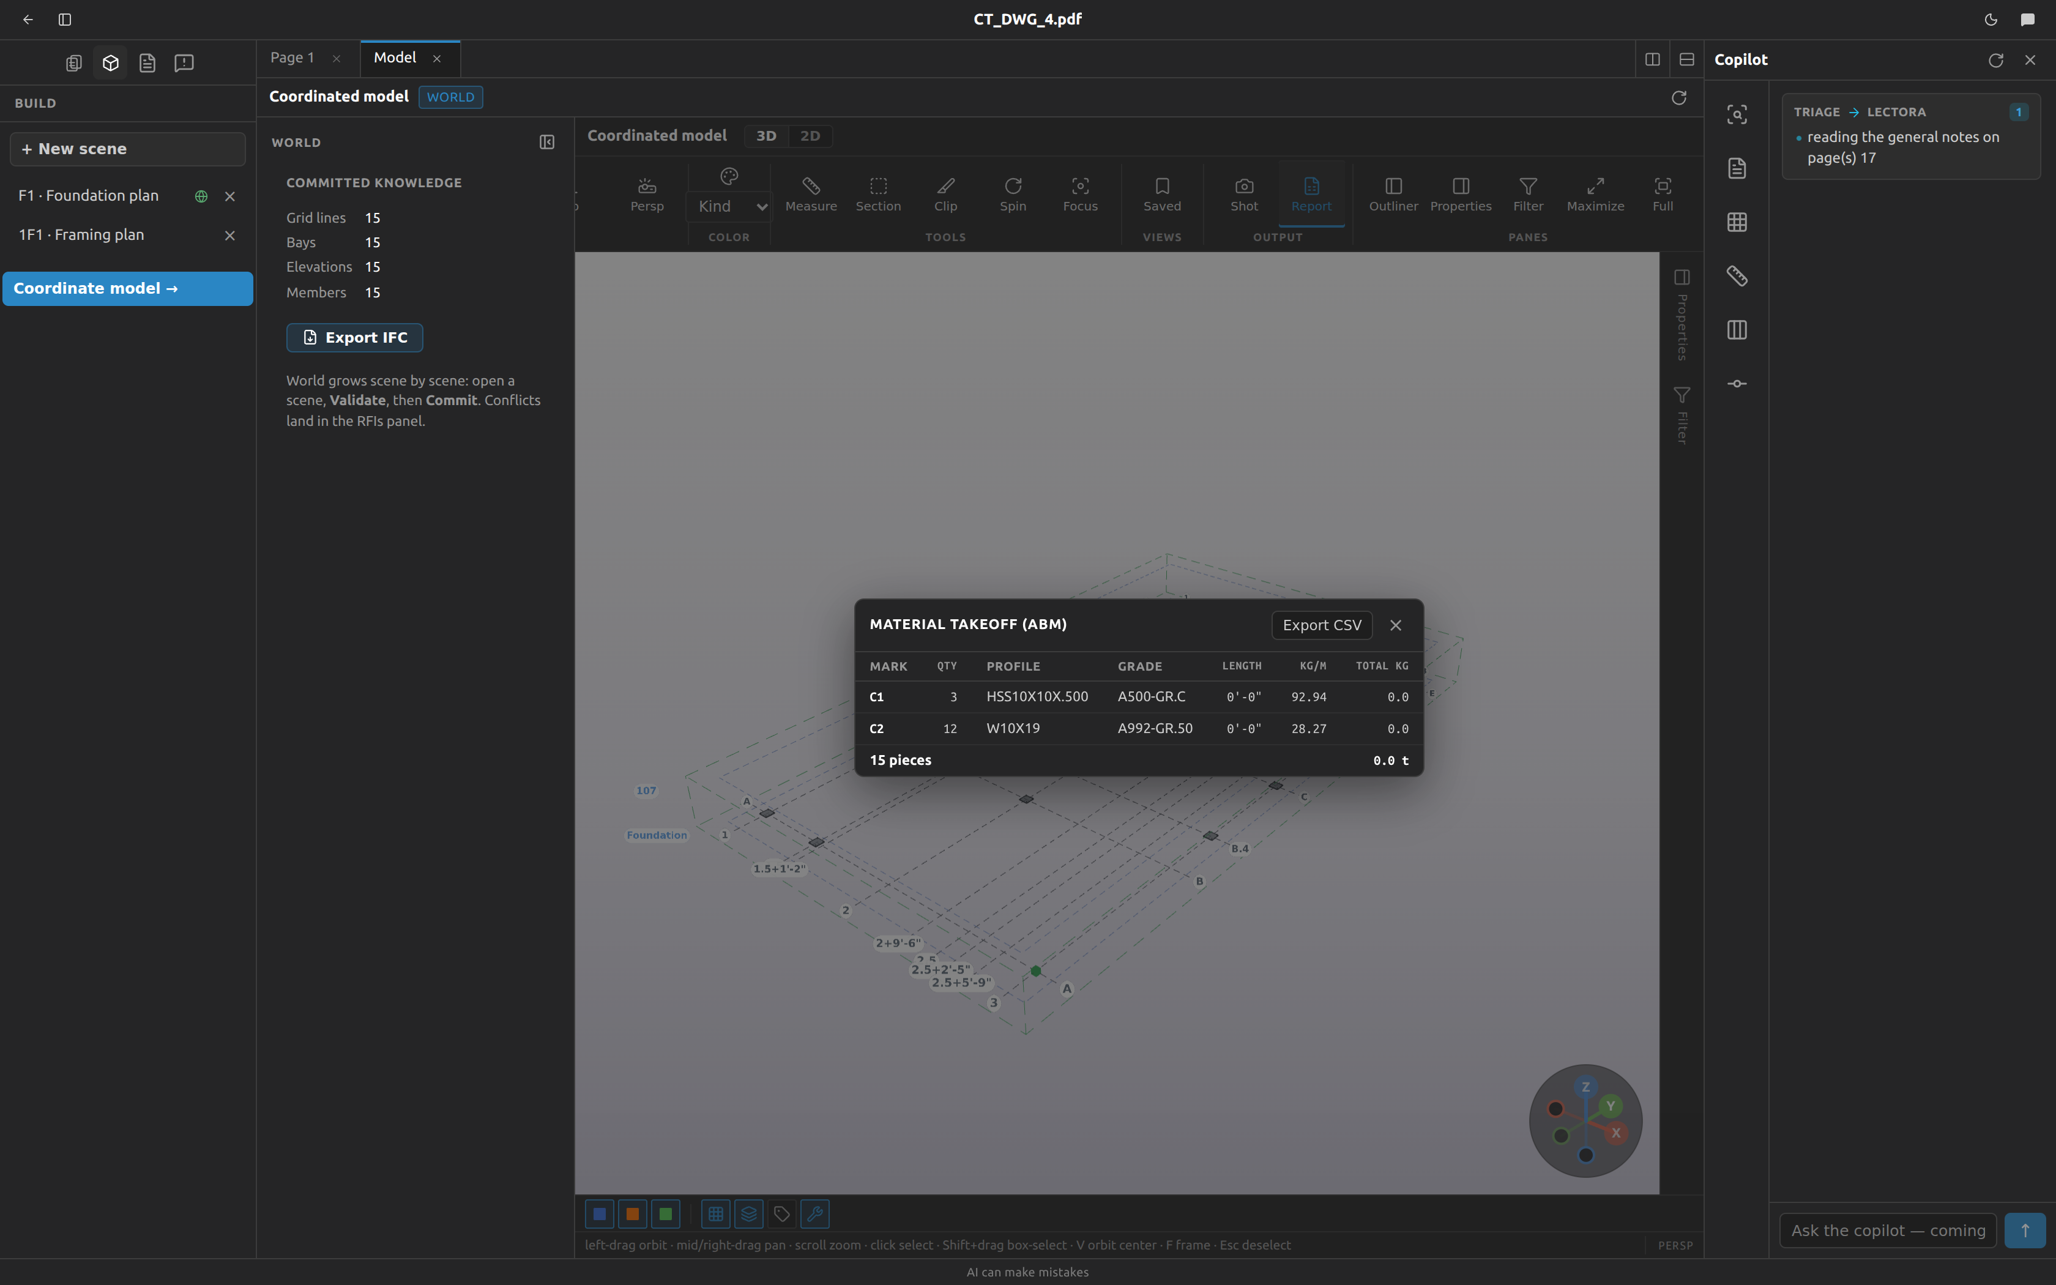Create a New scene
Image resolution: width=2056 pixels, height=1285 pixels.
(x=127, y=149)
